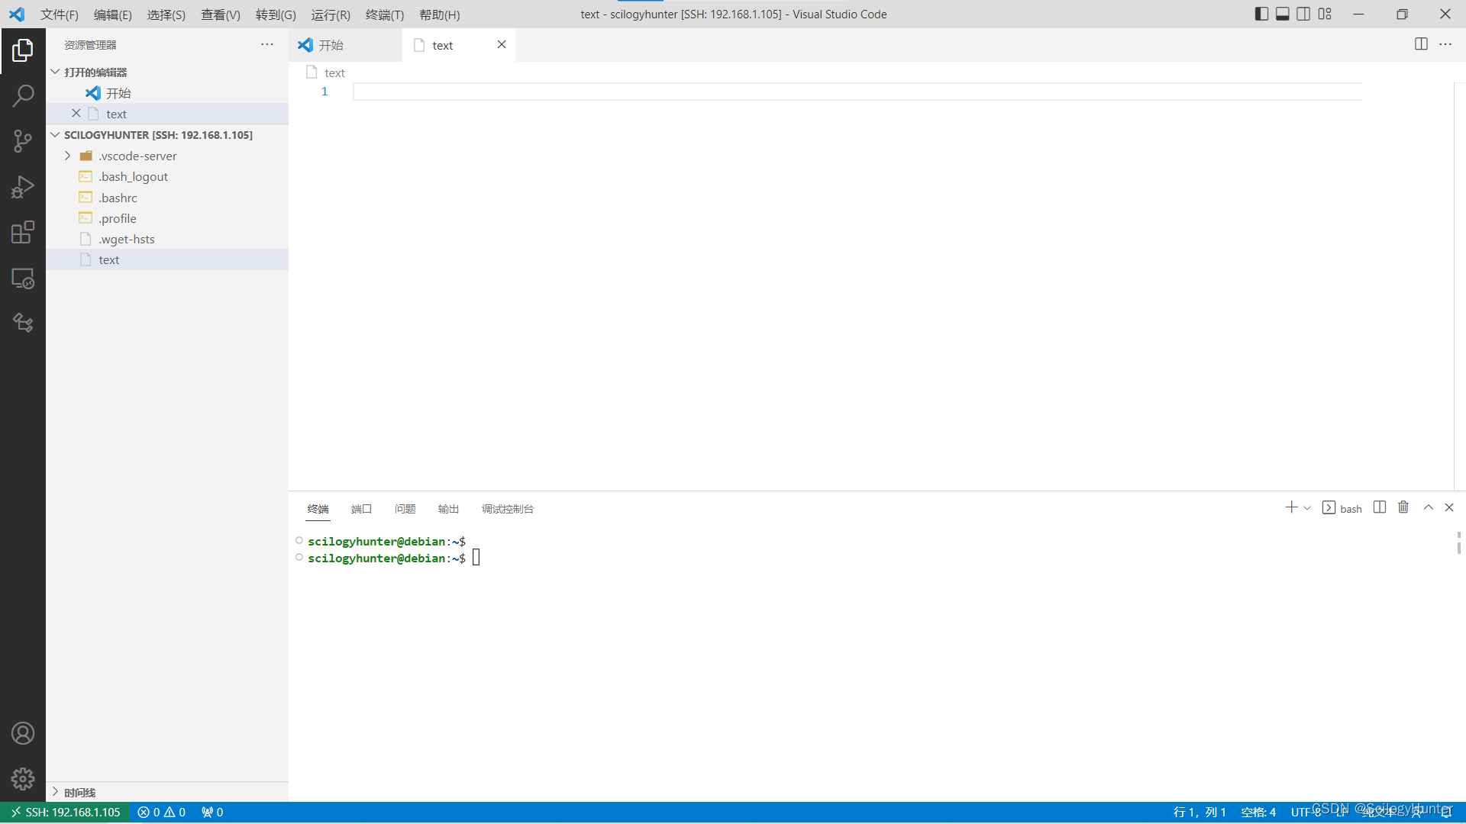Open Source Control view
1466x824 pixels.
point(23,141)
